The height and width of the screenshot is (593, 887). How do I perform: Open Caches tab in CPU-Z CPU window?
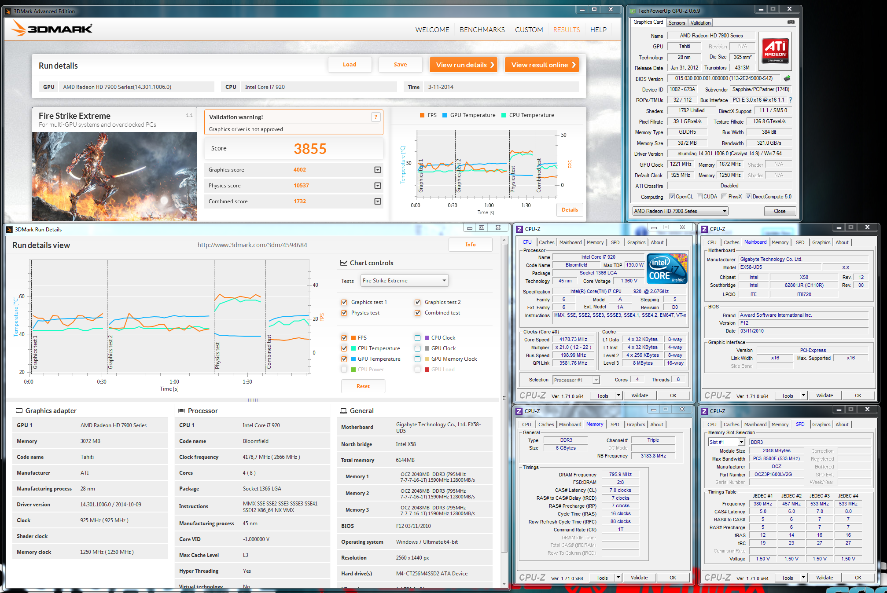pos(546,242)
